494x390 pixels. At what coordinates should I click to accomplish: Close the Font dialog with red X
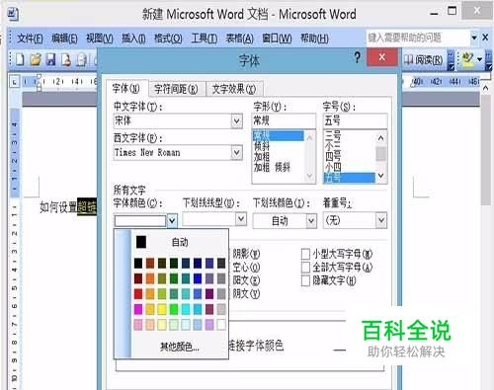pos(381,57)
